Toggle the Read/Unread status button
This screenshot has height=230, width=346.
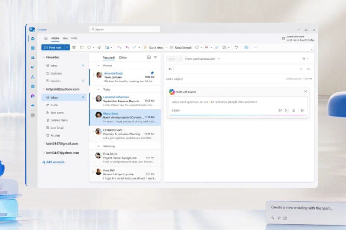(180, 47)
